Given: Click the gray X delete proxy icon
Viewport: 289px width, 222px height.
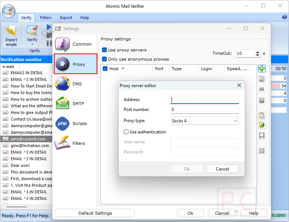Looking at the screenshot, I should pos(262,100).
